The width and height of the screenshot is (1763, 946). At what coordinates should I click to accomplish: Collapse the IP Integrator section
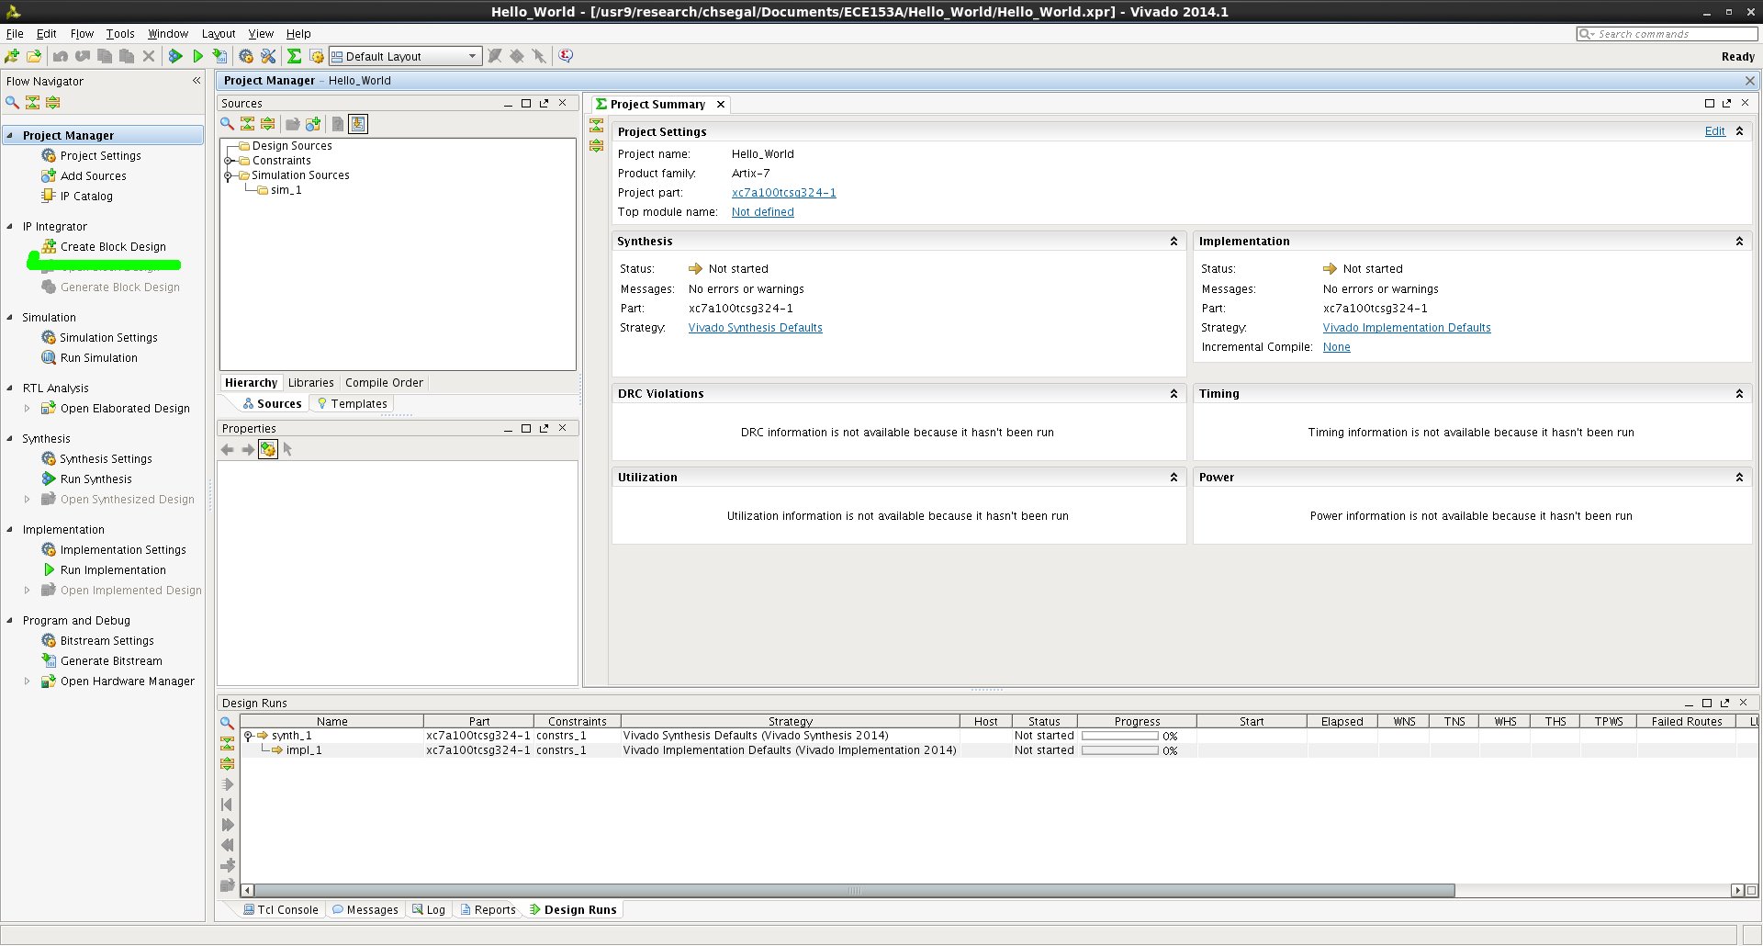coord(10,226)
